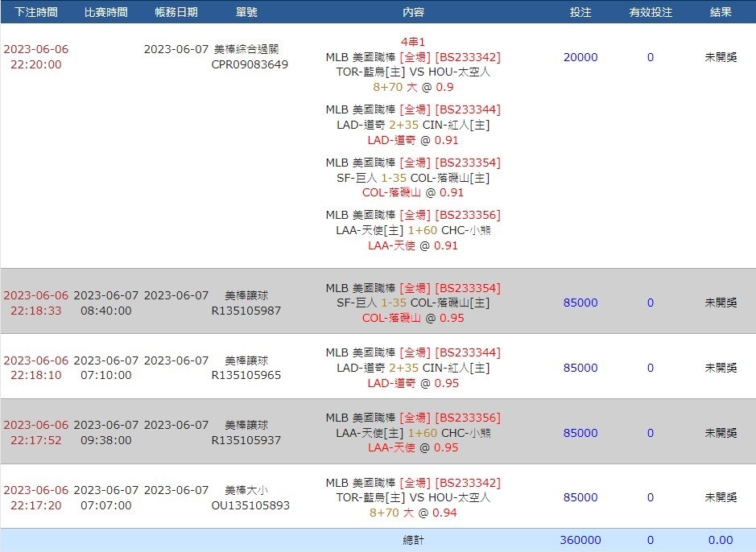Click the total result 0.00

pos(721,541)
